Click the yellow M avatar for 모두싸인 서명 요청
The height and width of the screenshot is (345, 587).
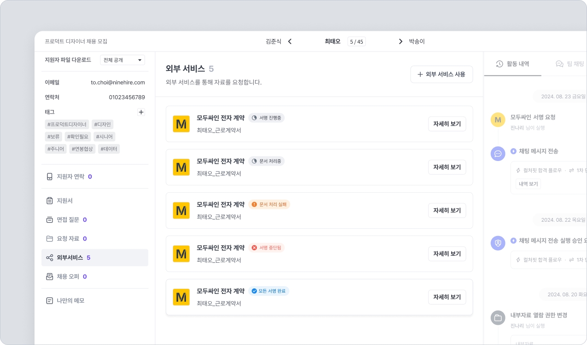pos(498,120)
